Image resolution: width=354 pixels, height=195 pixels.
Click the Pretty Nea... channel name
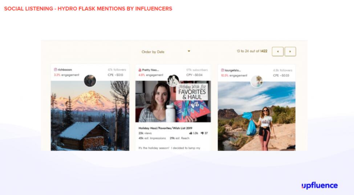(150, 70)
